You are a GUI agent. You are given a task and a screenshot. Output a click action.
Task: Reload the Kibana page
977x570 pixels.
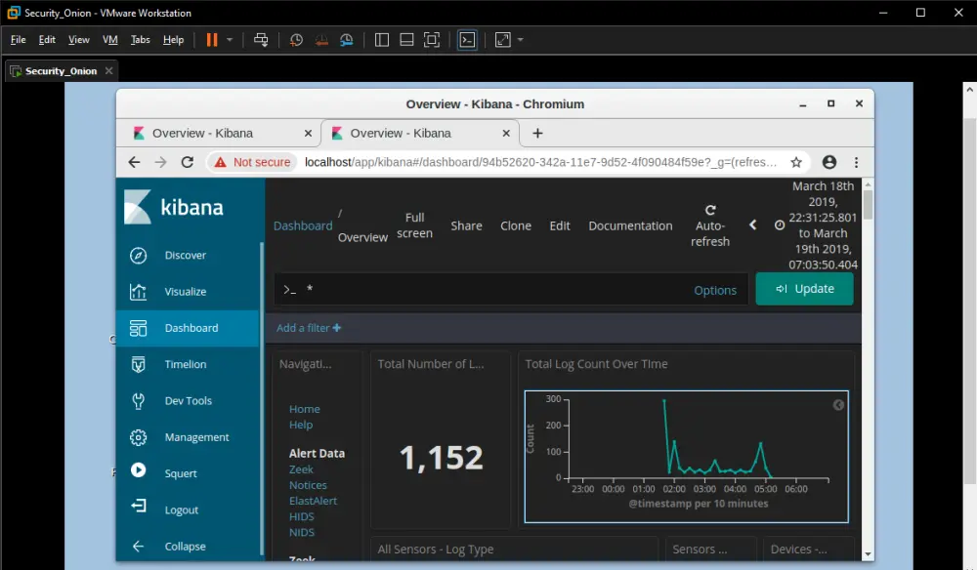click(187, 162)
